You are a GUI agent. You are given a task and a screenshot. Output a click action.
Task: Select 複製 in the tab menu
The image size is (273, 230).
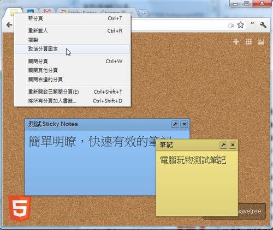pos(72,40)
